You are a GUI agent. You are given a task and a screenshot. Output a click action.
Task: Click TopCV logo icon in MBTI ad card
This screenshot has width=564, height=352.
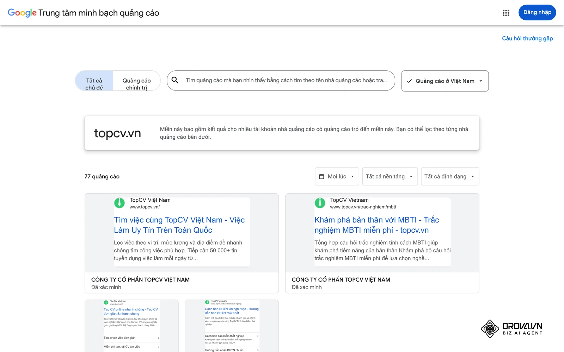click(x=320, y=203)
